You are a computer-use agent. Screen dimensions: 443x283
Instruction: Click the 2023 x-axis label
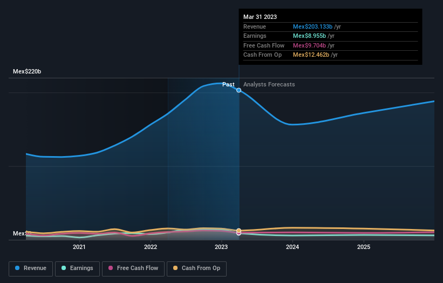[221, 247]
